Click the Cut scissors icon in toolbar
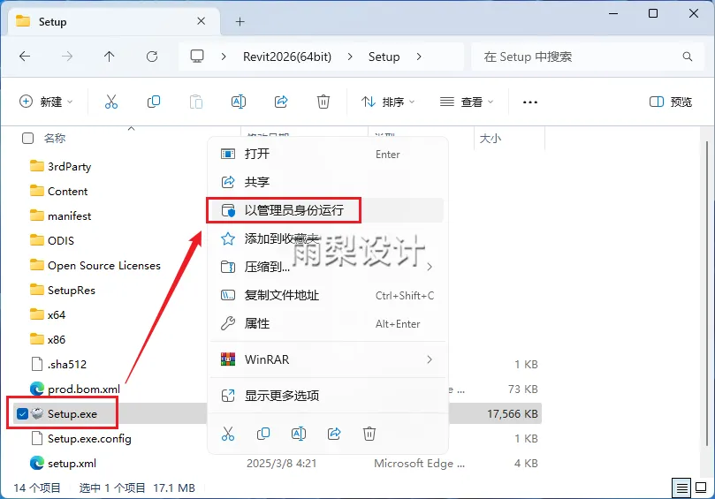This screenshot has width=715, height=499. pyautogui.click(x=111, y=102)
